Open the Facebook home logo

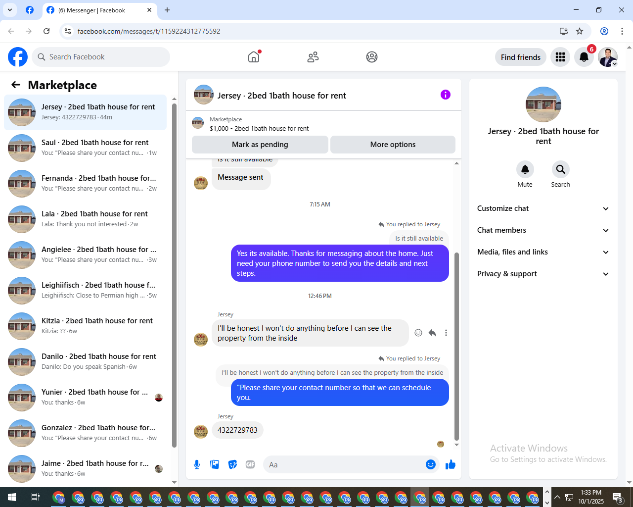[18, 57]
